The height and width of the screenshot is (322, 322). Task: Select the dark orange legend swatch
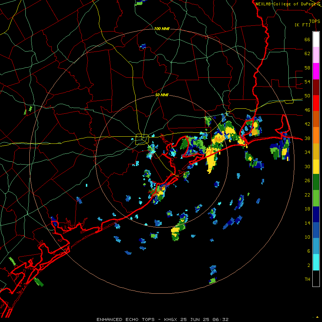pyautogui.click(x=316, y=119)
